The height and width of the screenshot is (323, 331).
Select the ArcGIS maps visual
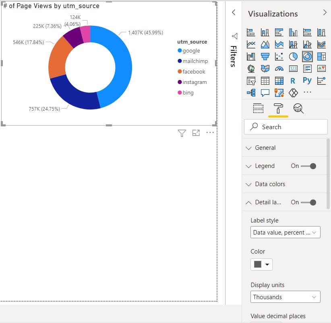279,92
